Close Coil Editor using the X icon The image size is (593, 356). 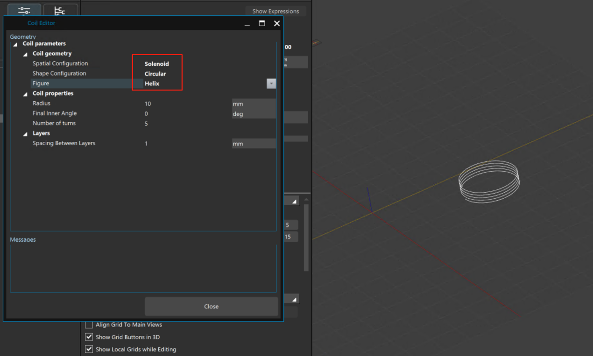[x=277, y=23]
